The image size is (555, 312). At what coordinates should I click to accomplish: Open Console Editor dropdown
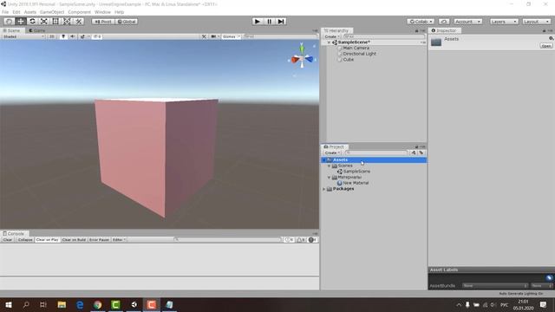119,240
